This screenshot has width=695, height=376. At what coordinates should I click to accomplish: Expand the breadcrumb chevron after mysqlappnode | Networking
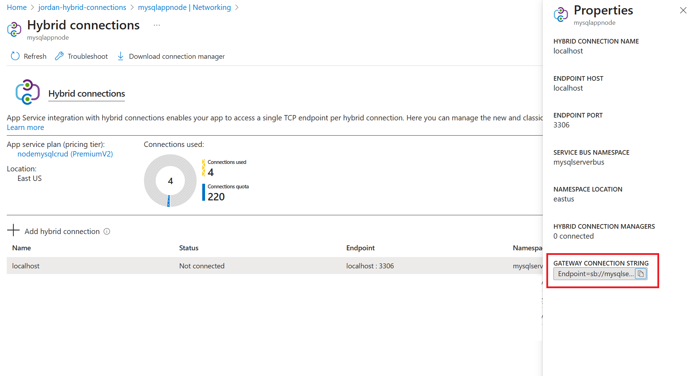coord(237,7)
